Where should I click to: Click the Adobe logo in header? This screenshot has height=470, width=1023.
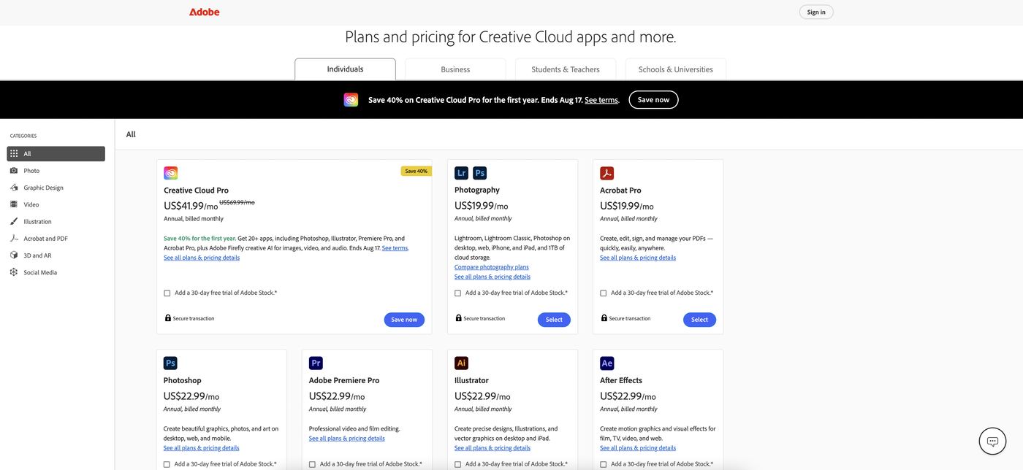click(204, 12)
